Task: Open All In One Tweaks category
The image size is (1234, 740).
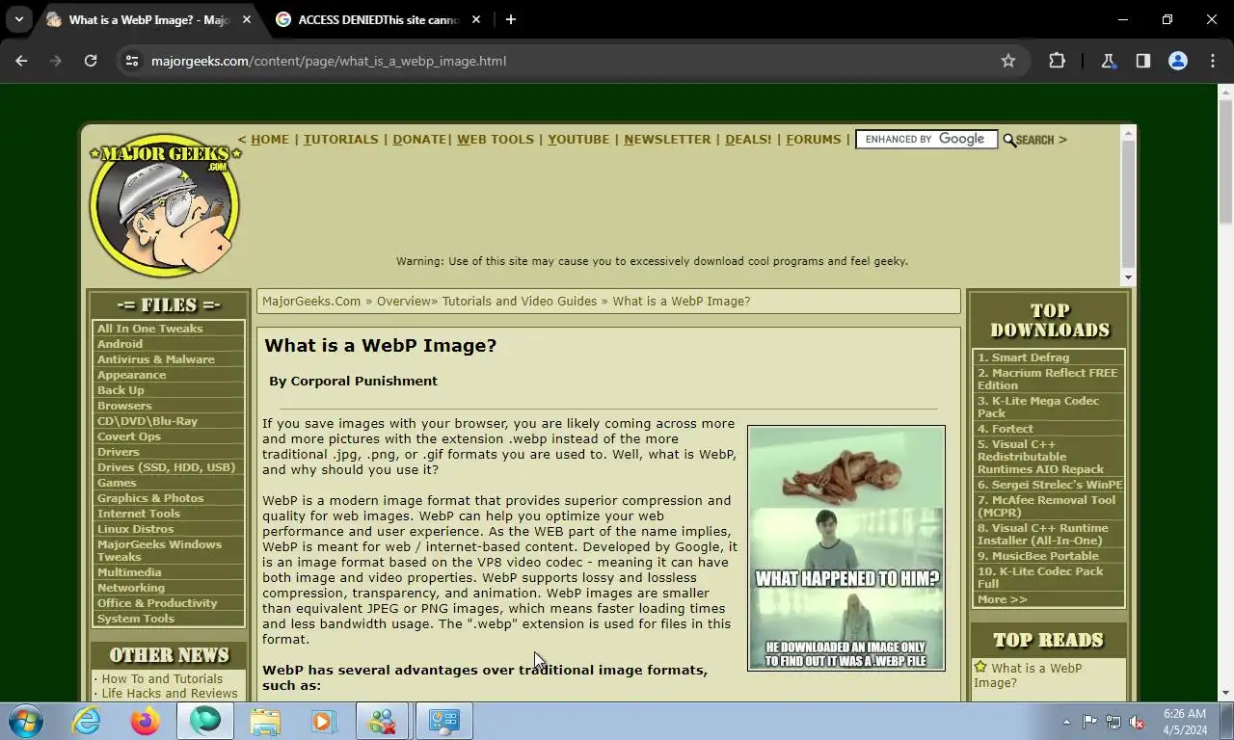Action: point(149,329)
